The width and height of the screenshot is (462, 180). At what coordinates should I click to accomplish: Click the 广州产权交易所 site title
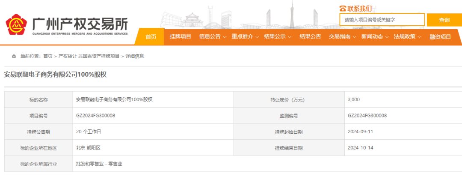point(80,23)
